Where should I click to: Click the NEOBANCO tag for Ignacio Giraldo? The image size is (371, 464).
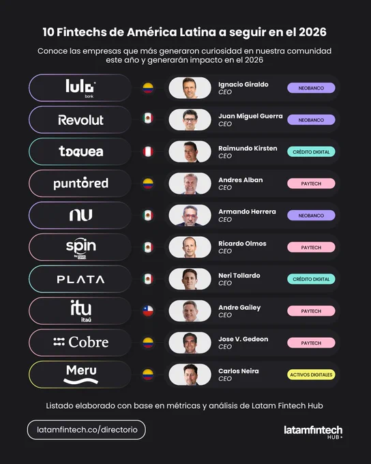311,88
